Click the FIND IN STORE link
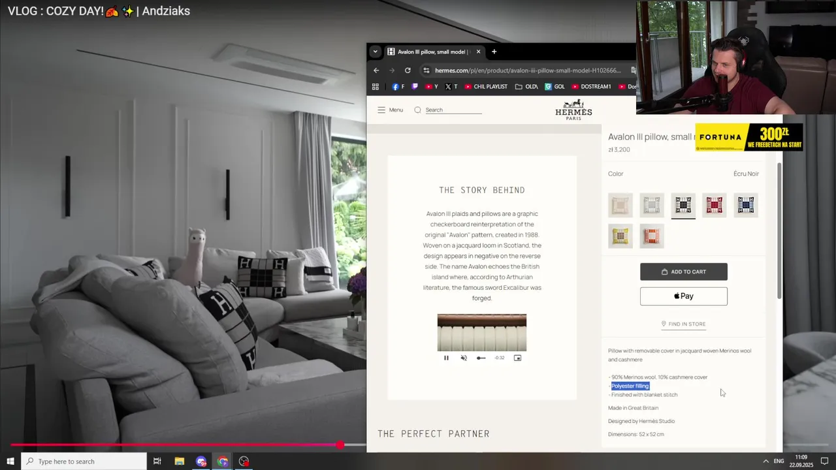This screenshot has height=470, width=836. (683, 324)
